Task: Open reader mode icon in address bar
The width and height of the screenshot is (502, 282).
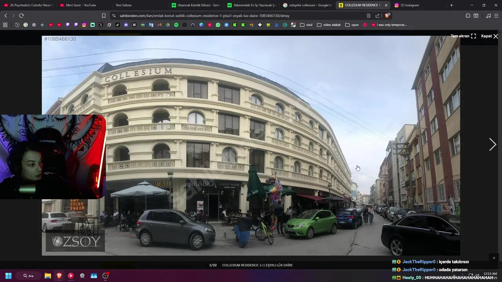Action: pyautogui.click(x=369, y=16)
